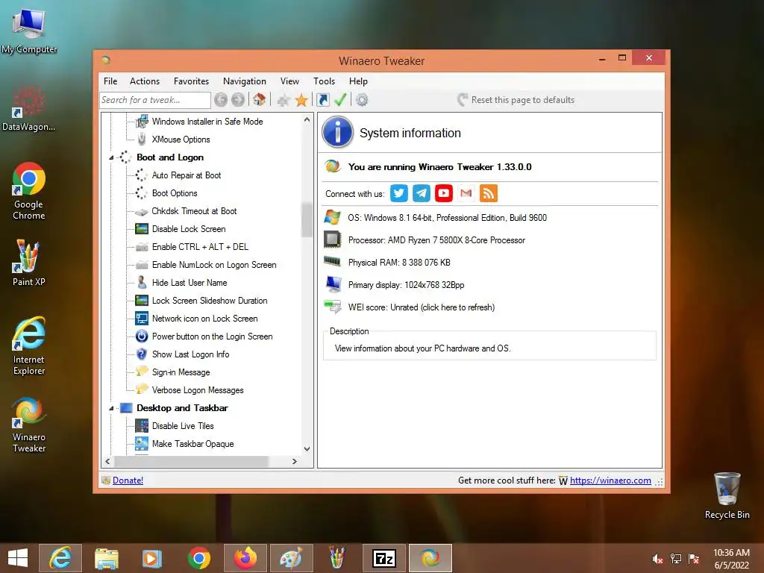
Task: Select Disable Lock Screen tweak
Action: [x=189, y=229]
